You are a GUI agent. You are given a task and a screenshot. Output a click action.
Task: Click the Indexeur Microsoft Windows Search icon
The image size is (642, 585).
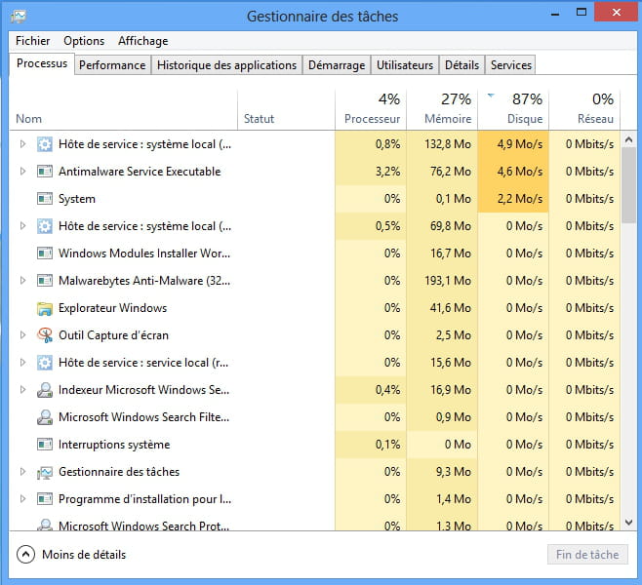coord(44,390)
